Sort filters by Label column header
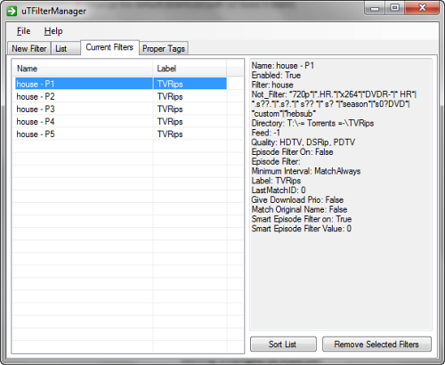This screenshot has height=365, width=445. (190, 69)
